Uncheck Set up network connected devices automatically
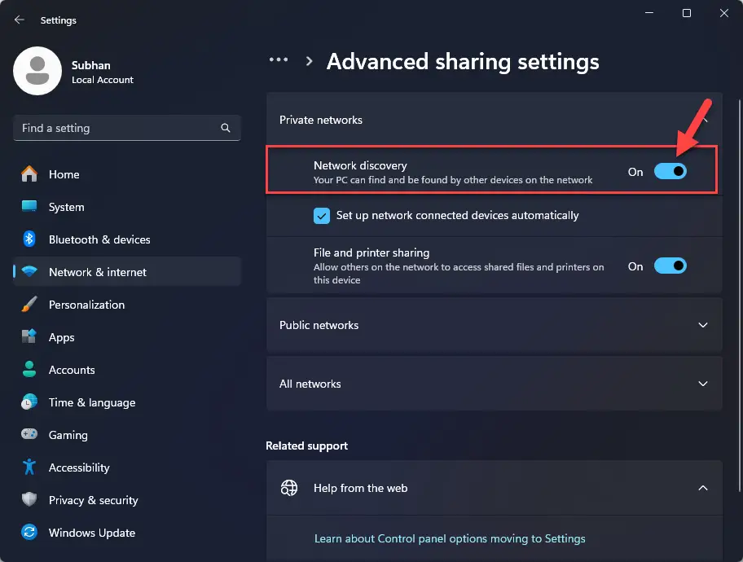This screenshot has width=743, height=562. coord(321,216)
